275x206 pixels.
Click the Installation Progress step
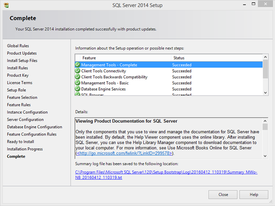coord(25,149)
